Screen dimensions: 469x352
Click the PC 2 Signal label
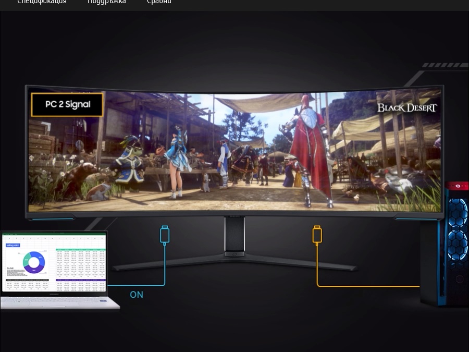pyautogui.click(x=68, y=104)
